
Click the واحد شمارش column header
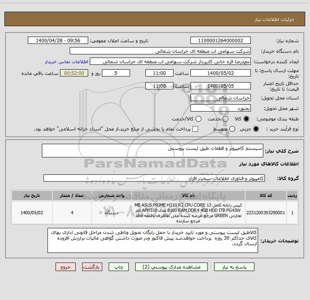point(112,195)
